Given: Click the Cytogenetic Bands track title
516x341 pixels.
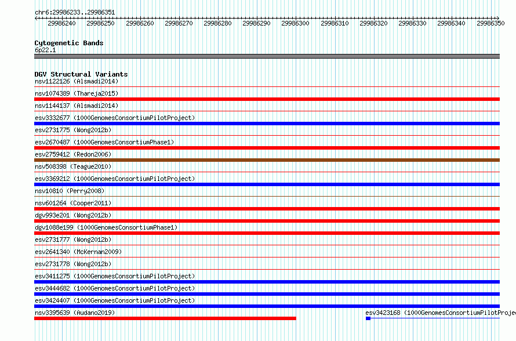Looking at the screenshot, I should (69, 43).
